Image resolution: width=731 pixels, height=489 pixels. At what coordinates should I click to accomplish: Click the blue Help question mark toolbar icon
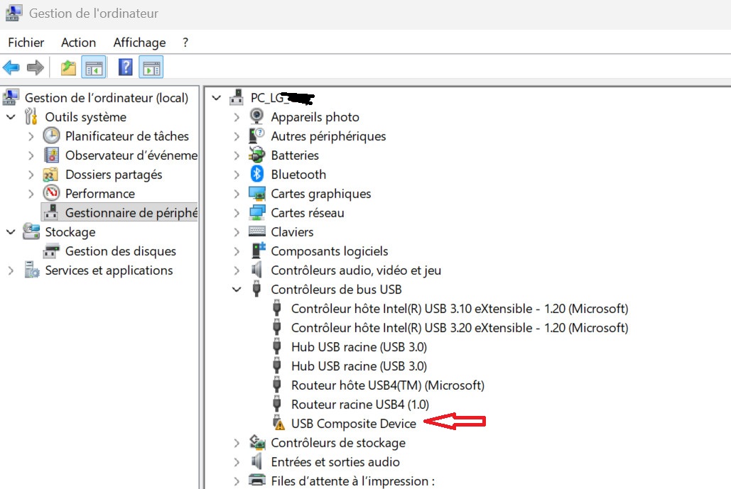[126, 67]
